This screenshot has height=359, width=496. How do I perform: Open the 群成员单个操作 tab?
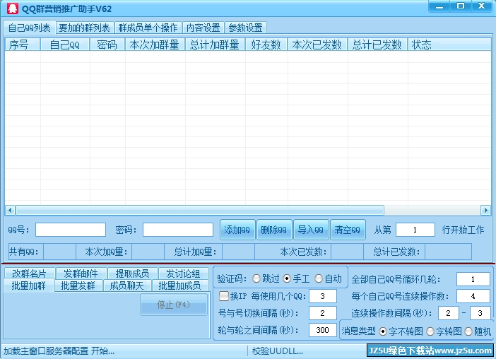pyautogui.click(x=148, y=28)
